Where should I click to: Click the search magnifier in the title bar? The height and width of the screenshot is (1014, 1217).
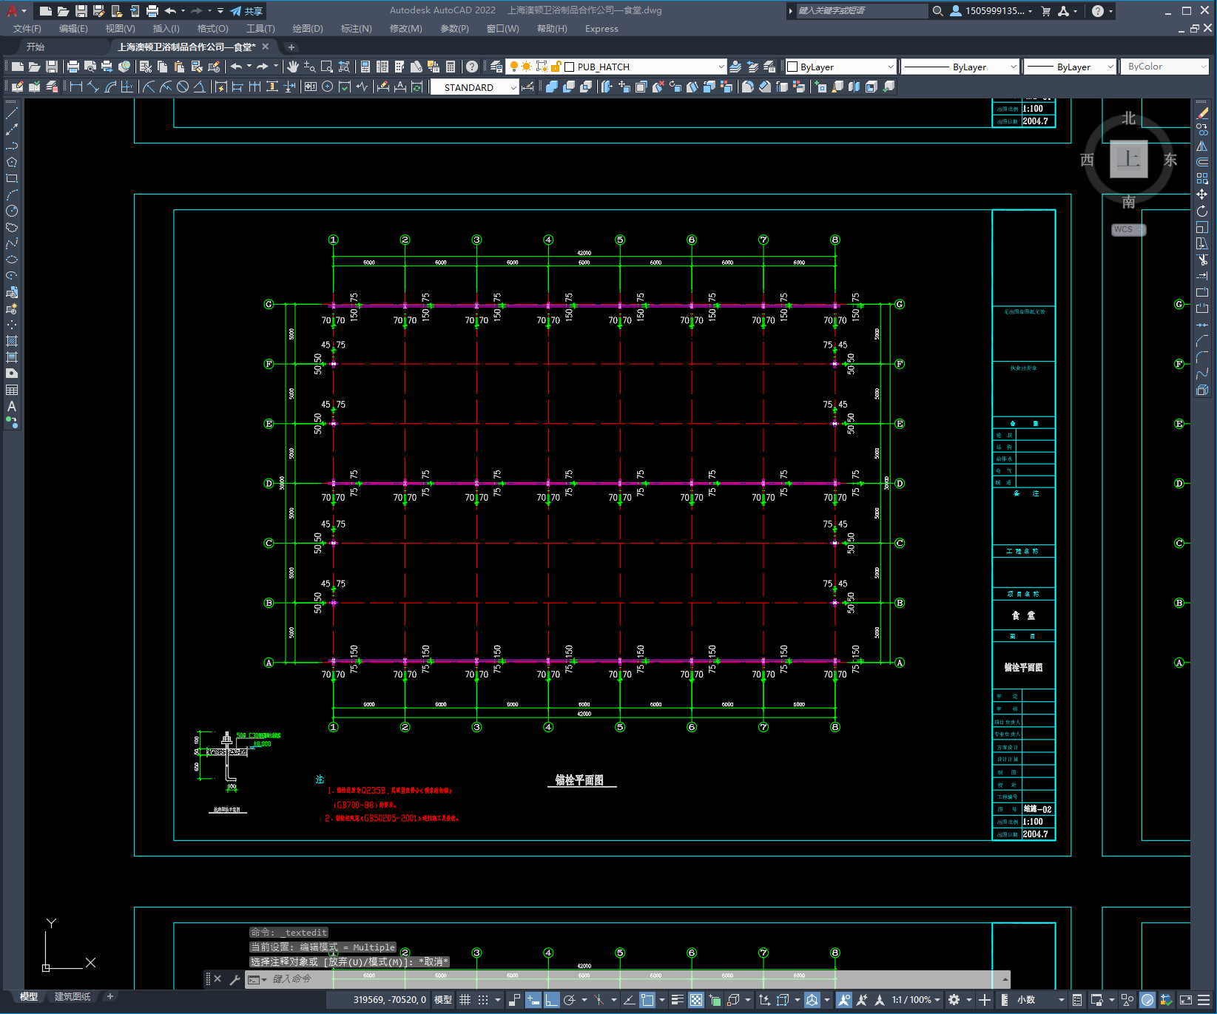tap(937, 11)
